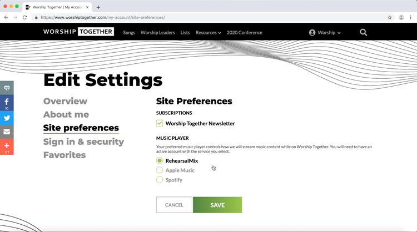Click the site search magnifier icon
This screenshot has height=232, width=417.
click(363, 32)
